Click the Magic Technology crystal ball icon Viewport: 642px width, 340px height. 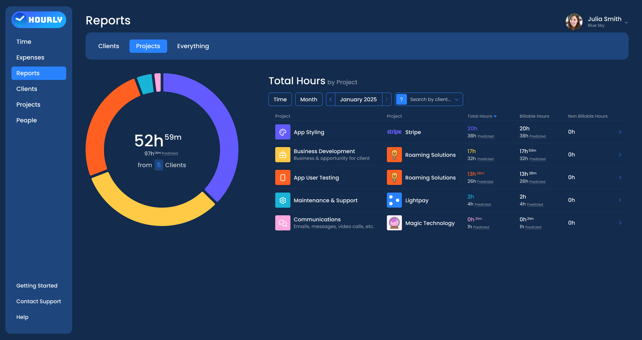tap(394, 223)
